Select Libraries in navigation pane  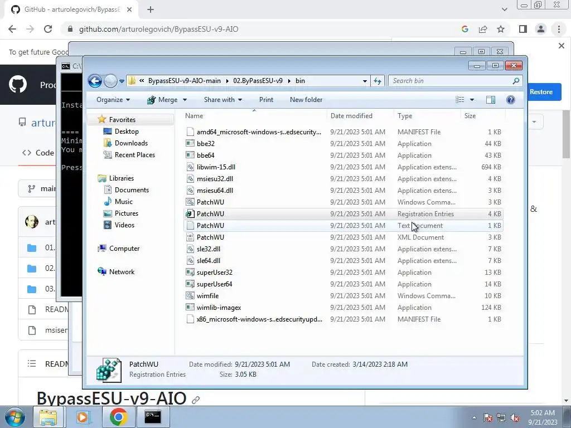coord(121,178)
